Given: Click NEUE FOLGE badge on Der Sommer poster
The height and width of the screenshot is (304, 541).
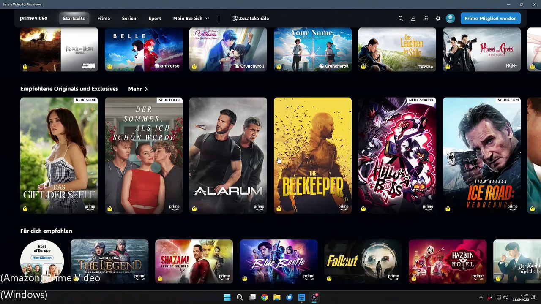Looking at the screenshot, I should tap(169, 100).
